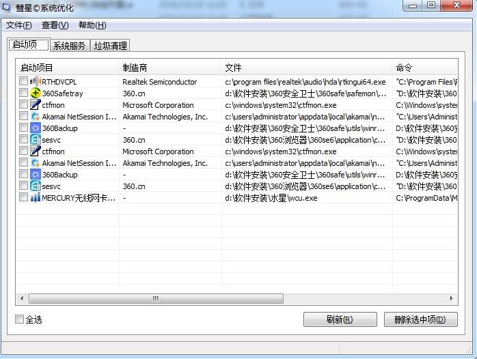Switch to the 系统服务 tab
Image resolution: width=477 pixels, height=359 pixels.
(x=70, y=46)
